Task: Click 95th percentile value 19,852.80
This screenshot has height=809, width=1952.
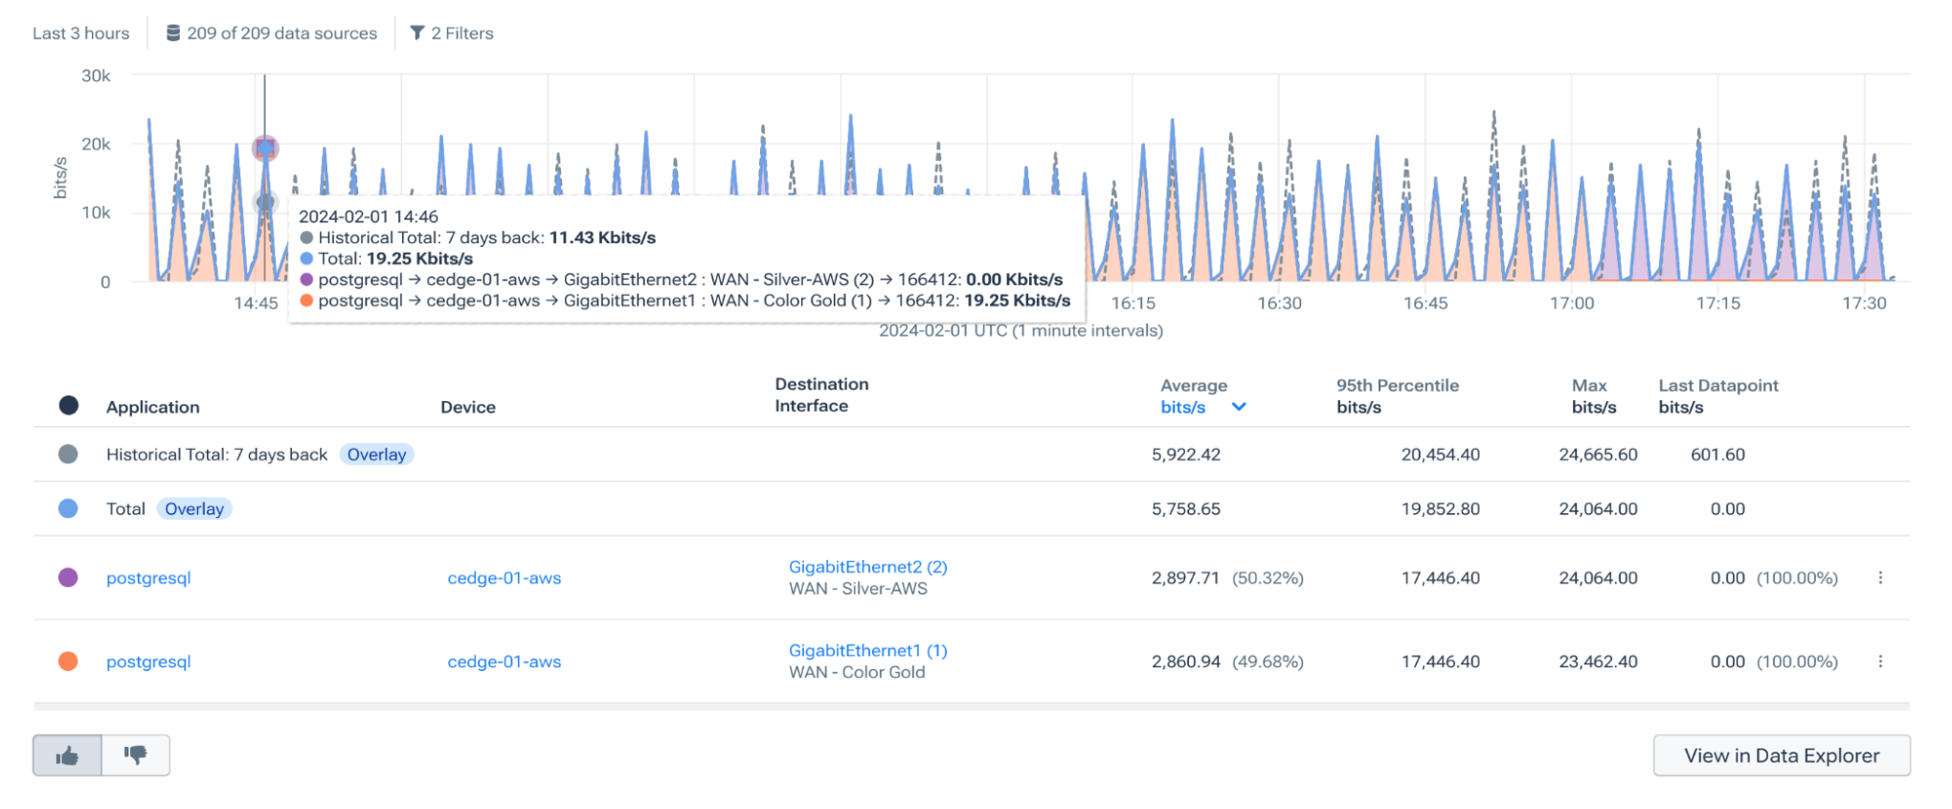Action: point(1441,509)
